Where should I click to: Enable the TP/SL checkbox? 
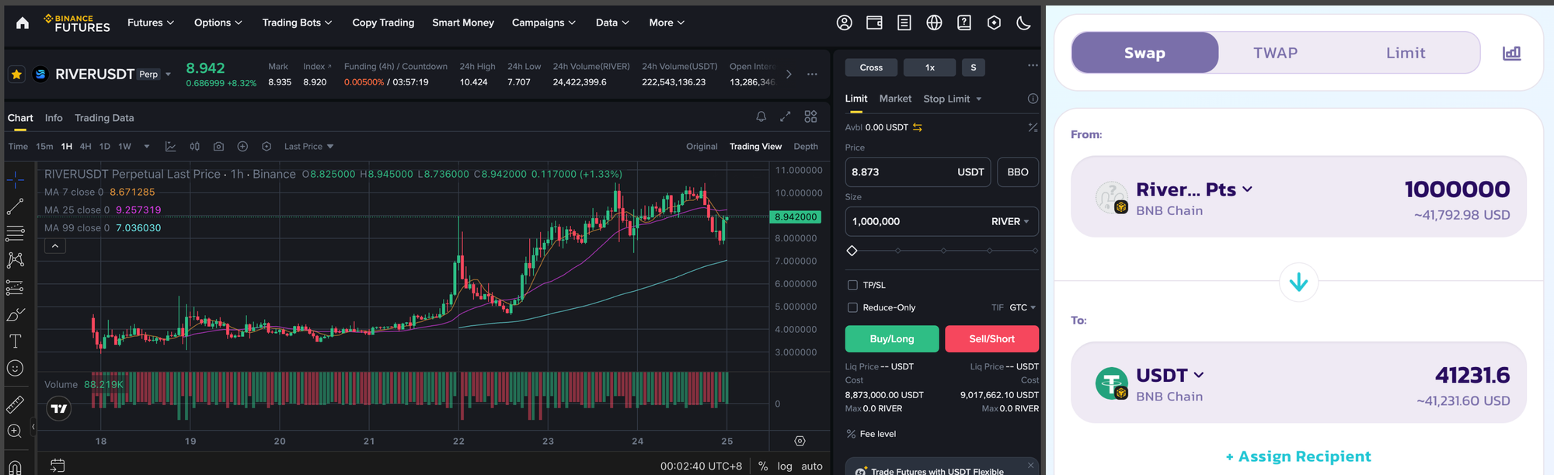click(x=852, y=286)
